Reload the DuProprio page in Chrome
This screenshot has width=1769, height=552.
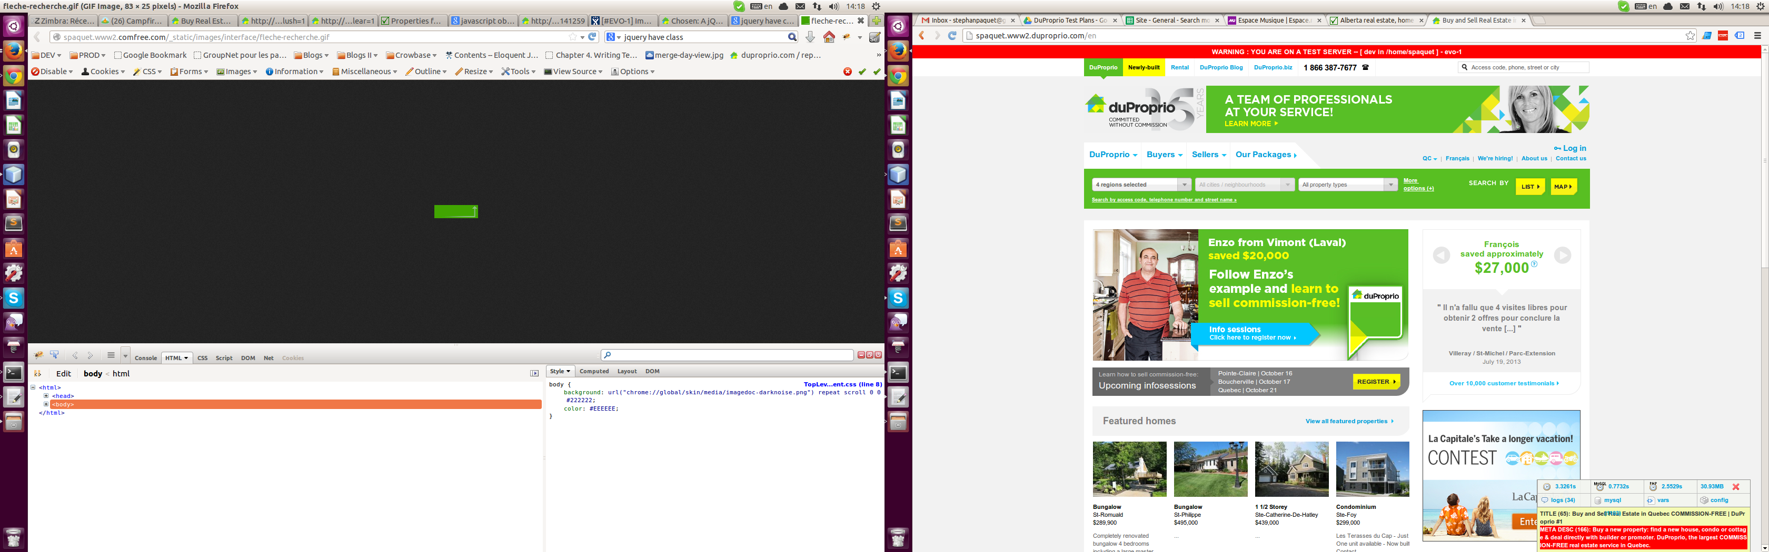pos(952,36)
